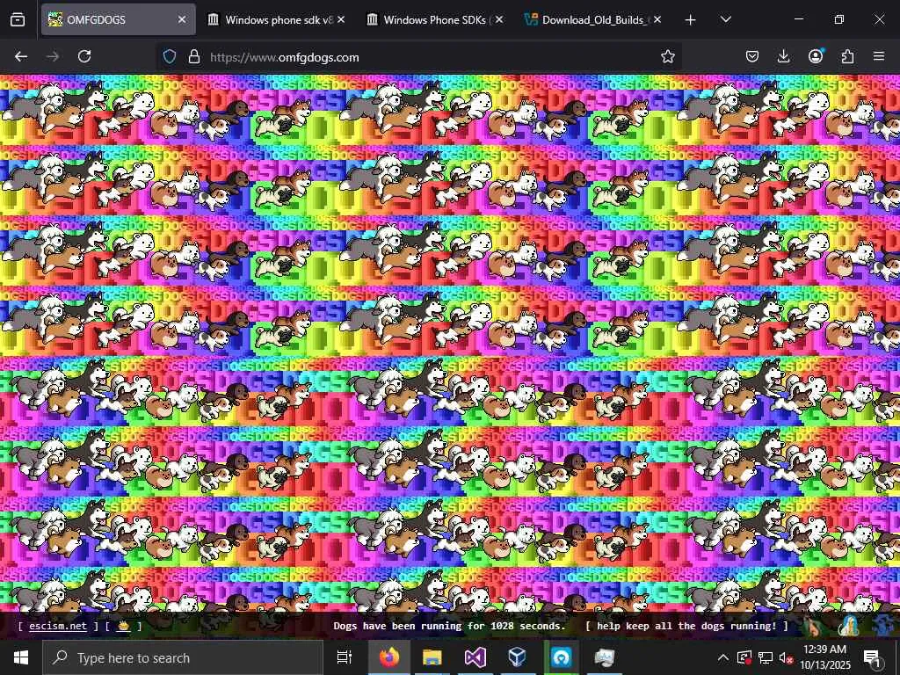Open the Windows Start menu
900x675 pixels.
pos(21,657)
